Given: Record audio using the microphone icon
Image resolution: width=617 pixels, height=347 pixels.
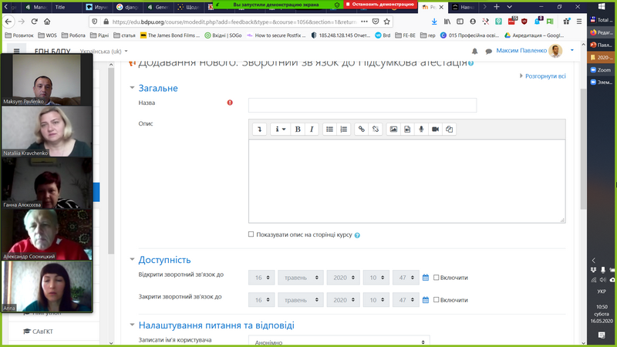Looking at the screenshot, I should [421, 130].
